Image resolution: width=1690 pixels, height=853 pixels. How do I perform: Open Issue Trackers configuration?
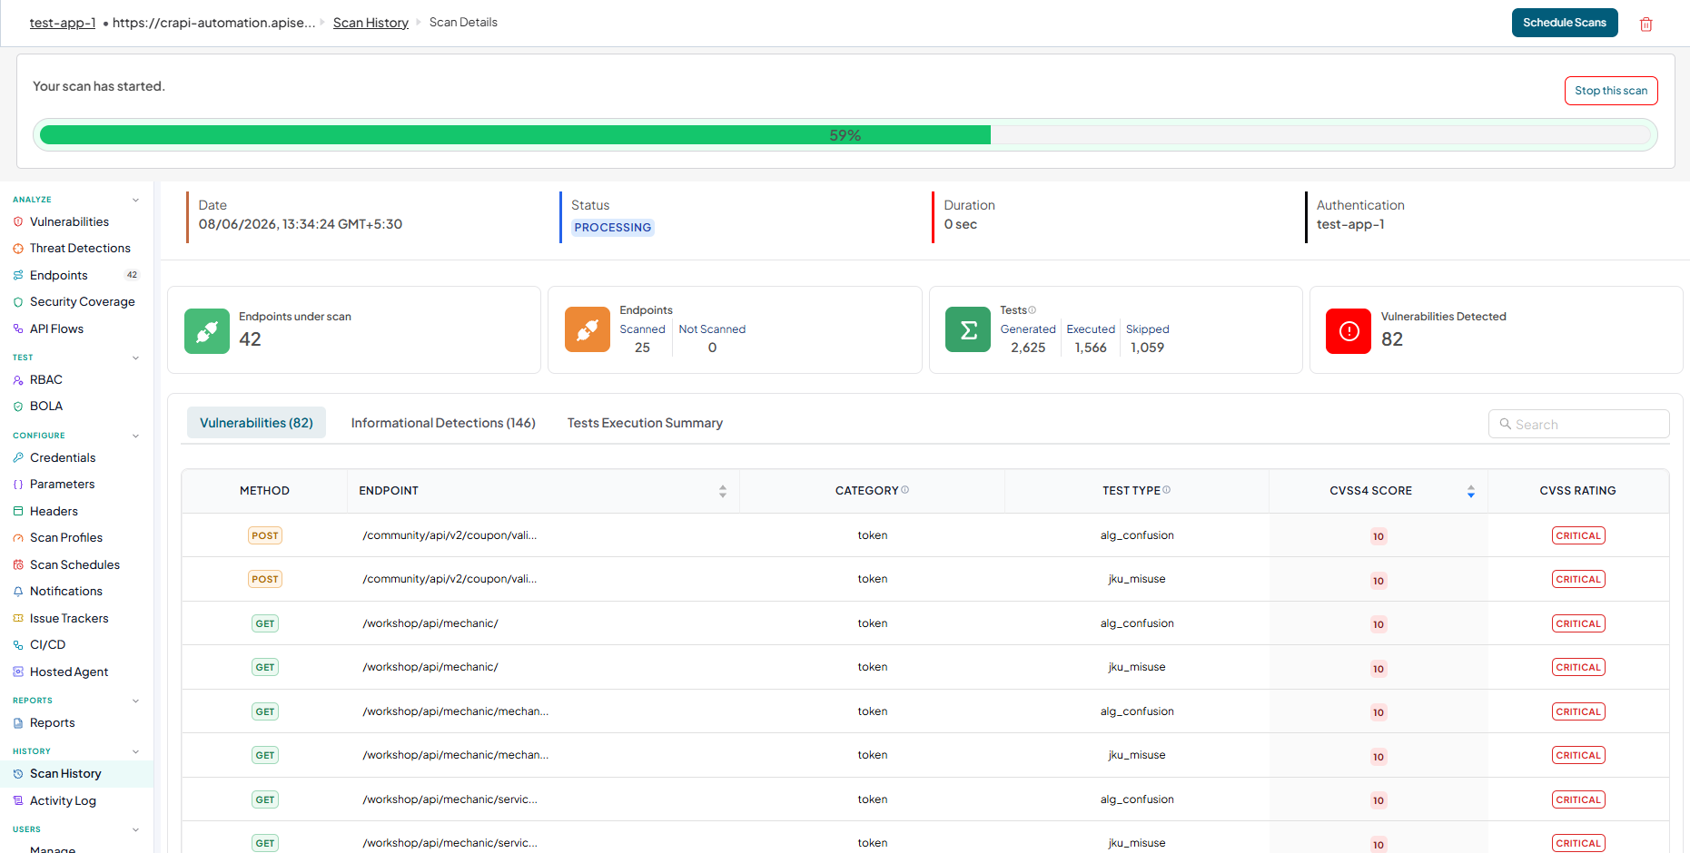(x=69, y=618)
